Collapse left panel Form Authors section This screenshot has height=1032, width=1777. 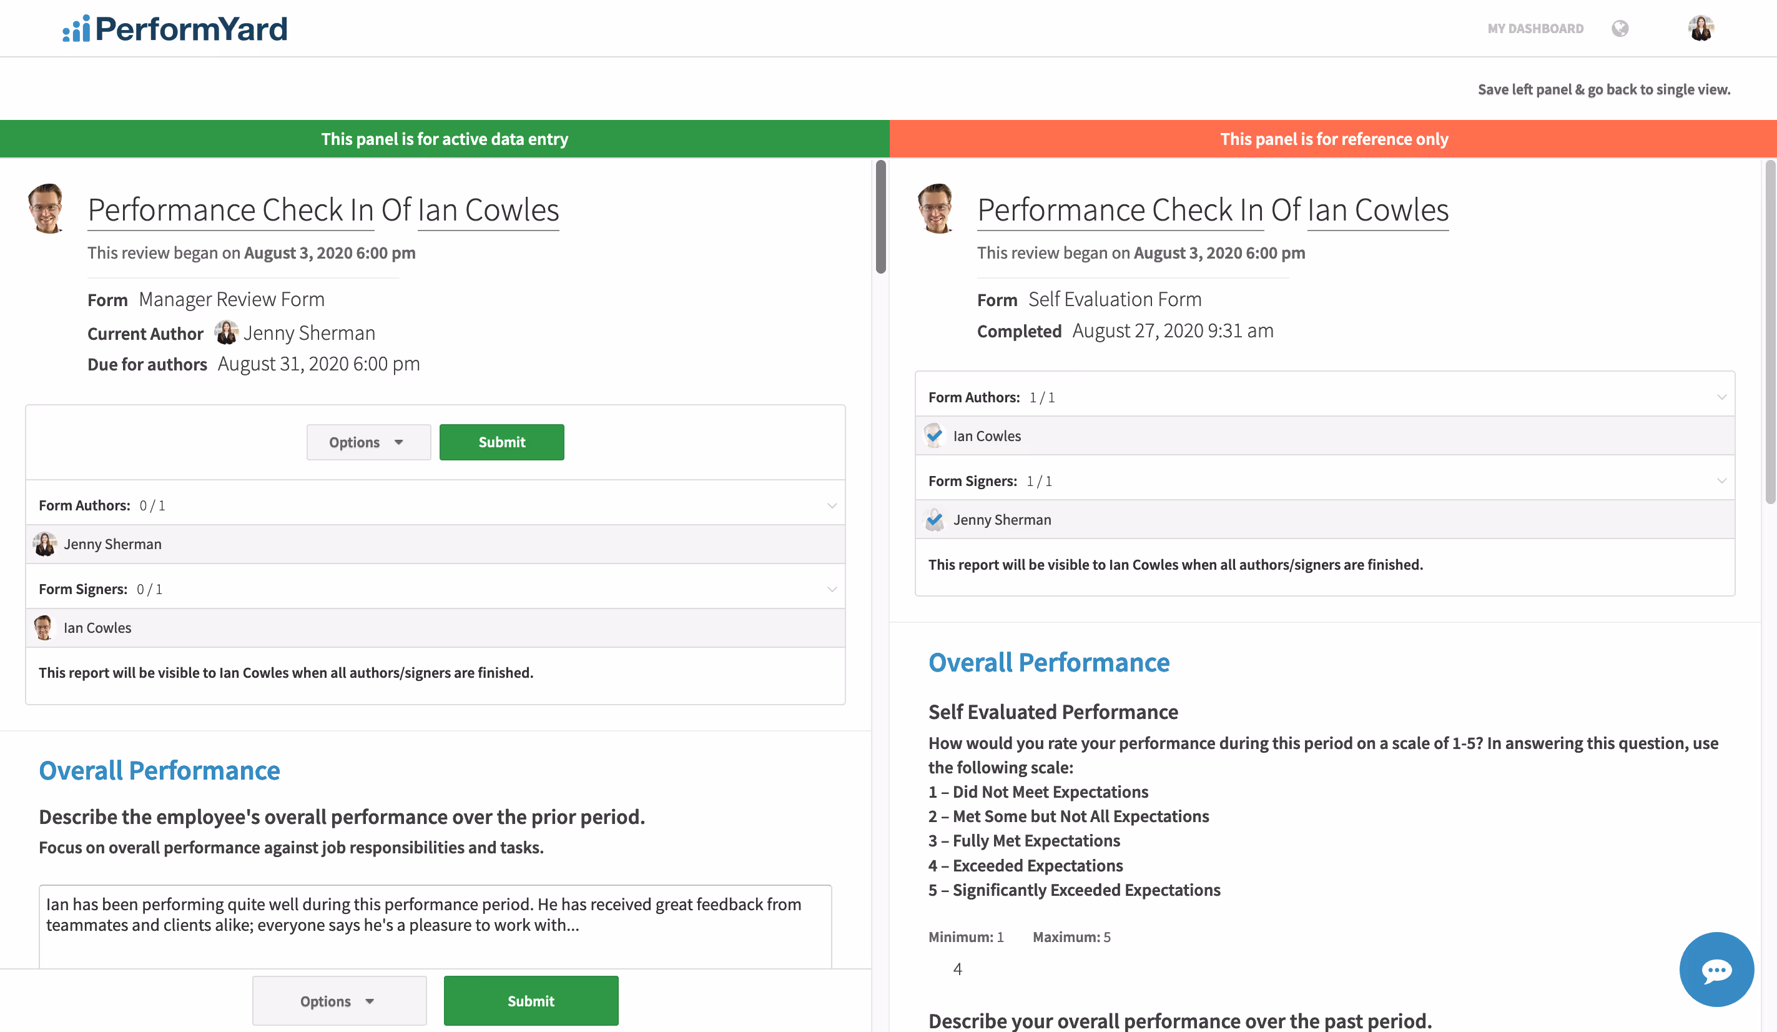[x=832, y=505]
